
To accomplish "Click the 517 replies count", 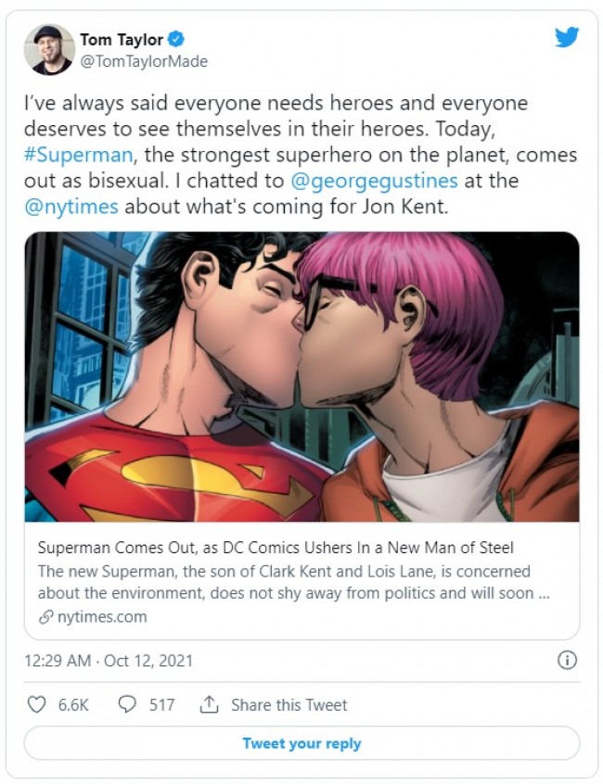I will [x=161, y=705].
